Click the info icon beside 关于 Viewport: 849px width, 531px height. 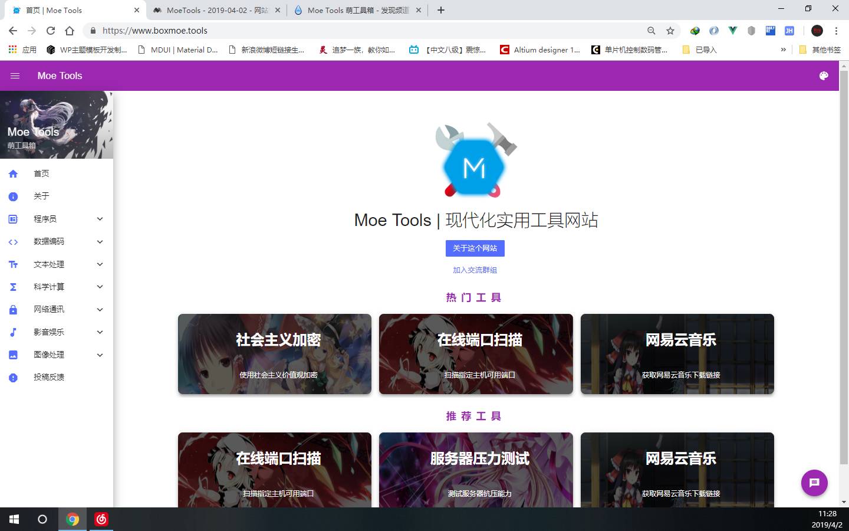point(13,196)
